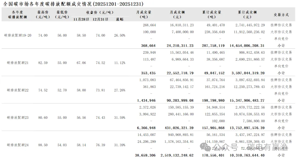This screenshot has height=159, width=297.
Task: Select the 交易方式 column header
Action: [x=281, y=15]
